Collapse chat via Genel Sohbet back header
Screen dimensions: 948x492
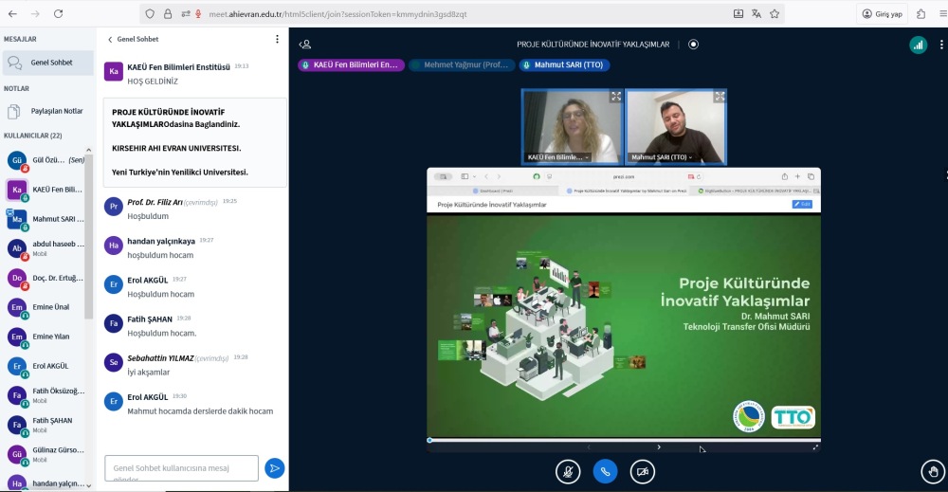click(133, 40)
